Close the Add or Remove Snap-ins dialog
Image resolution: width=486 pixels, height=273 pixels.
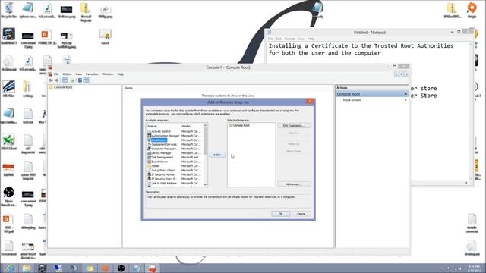click(310, 102)
